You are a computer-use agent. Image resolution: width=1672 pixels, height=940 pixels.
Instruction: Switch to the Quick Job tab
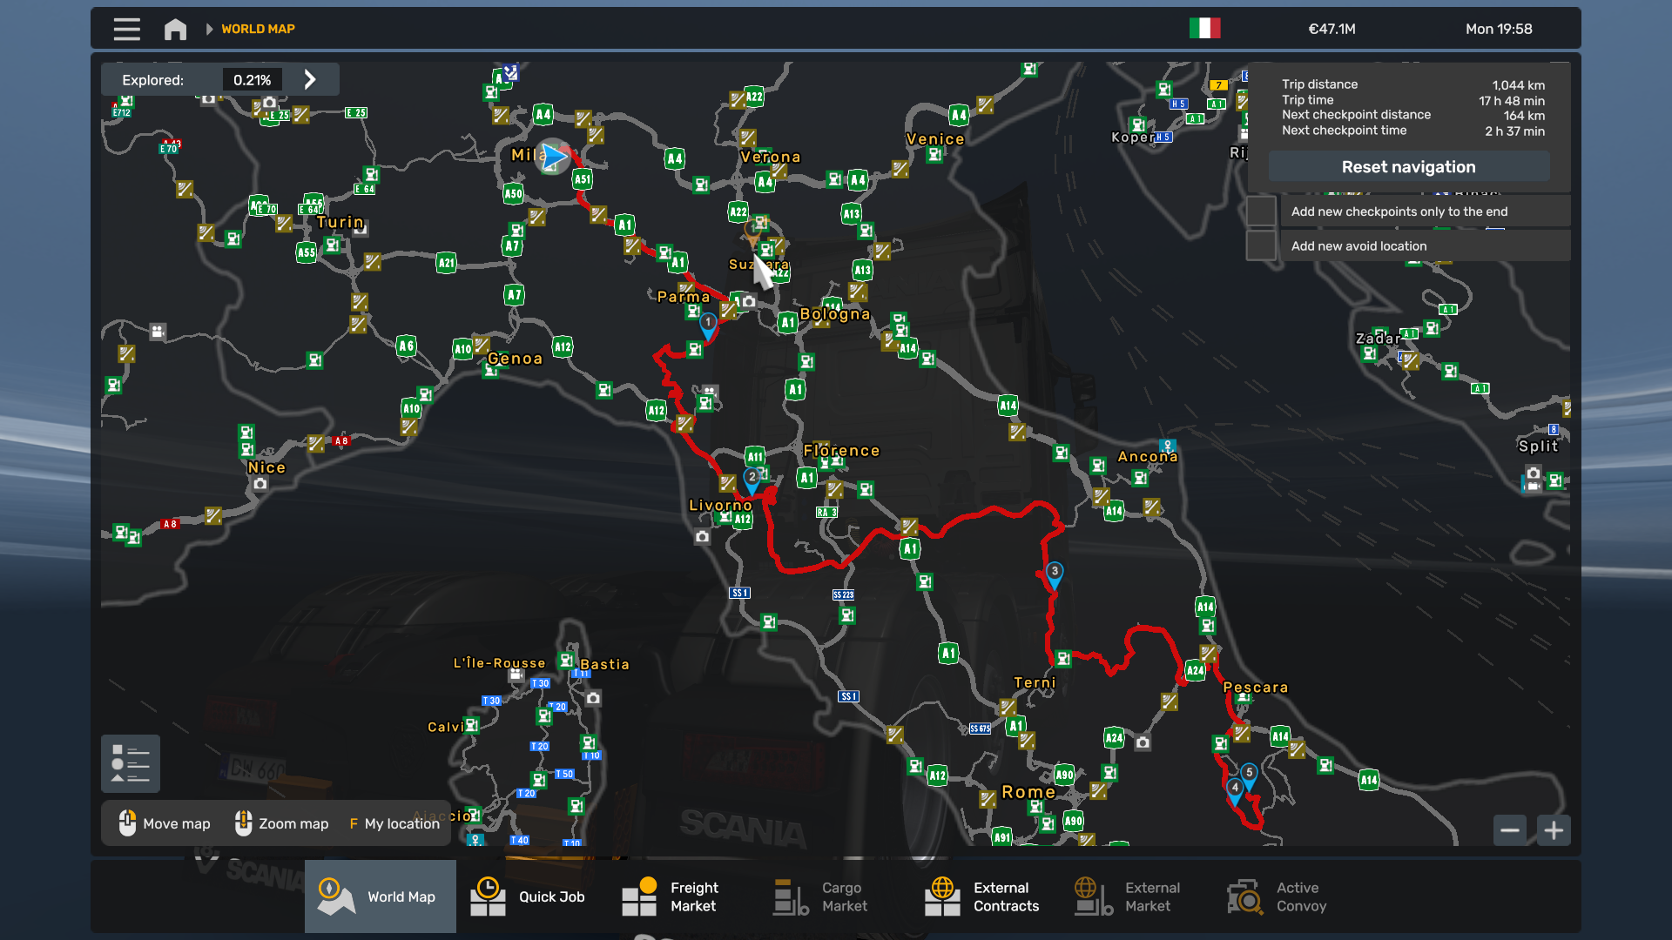point(528,896)
